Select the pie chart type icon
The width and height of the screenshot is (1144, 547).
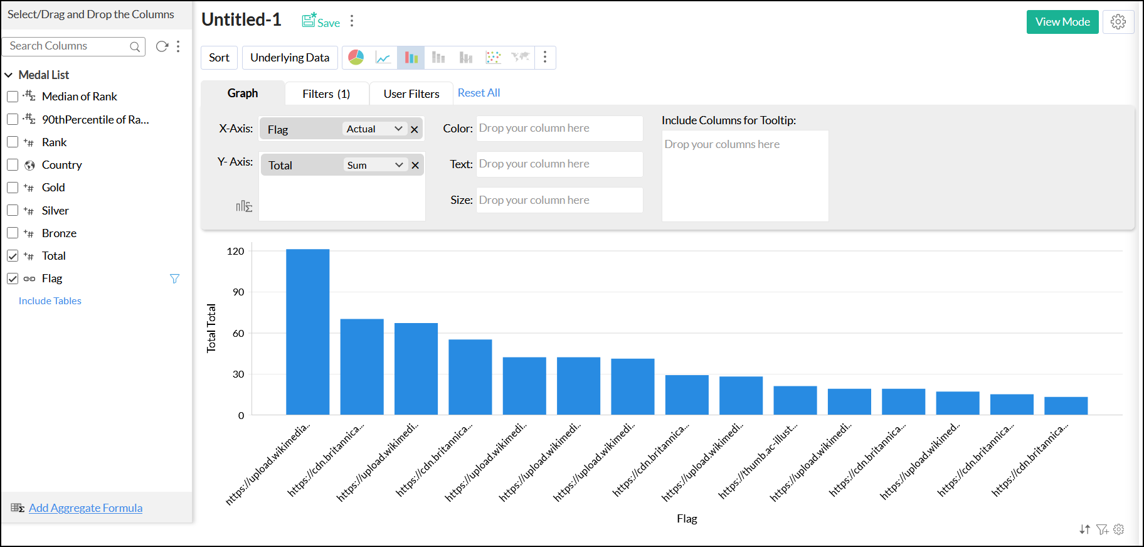pos(356,58)
